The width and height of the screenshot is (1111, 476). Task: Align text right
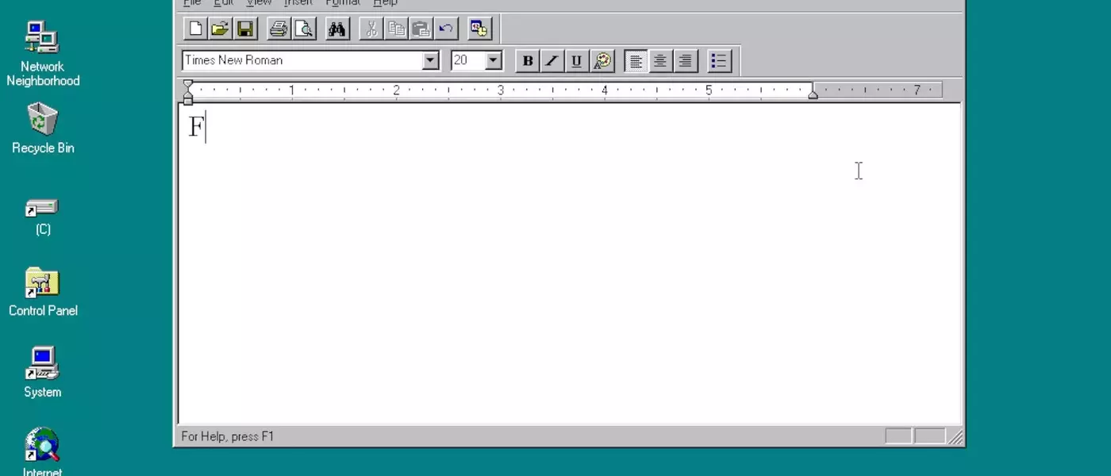pos(686,61)
